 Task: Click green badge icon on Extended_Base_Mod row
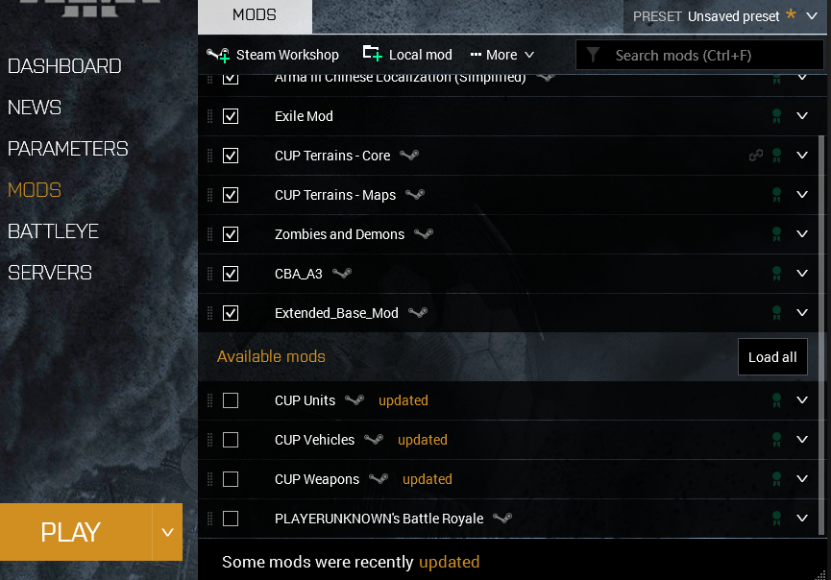(x=776, y=313)
